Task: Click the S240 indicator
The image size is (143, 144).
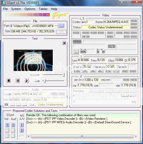Action: 134,37
